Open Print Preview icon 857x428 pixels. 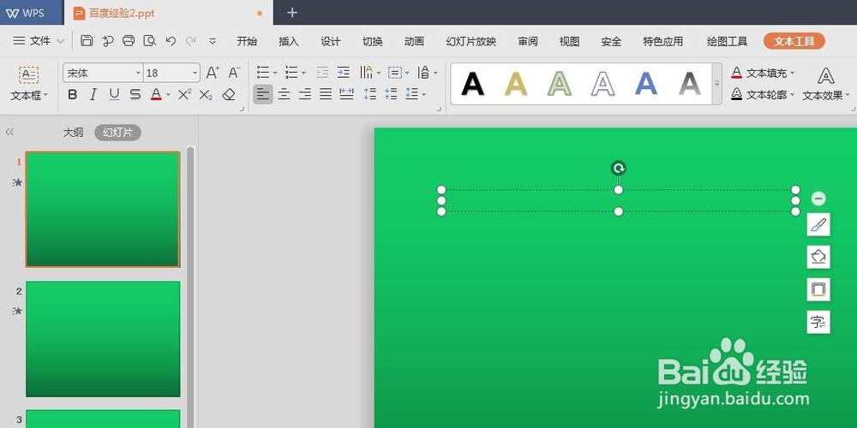coord(149,41)
